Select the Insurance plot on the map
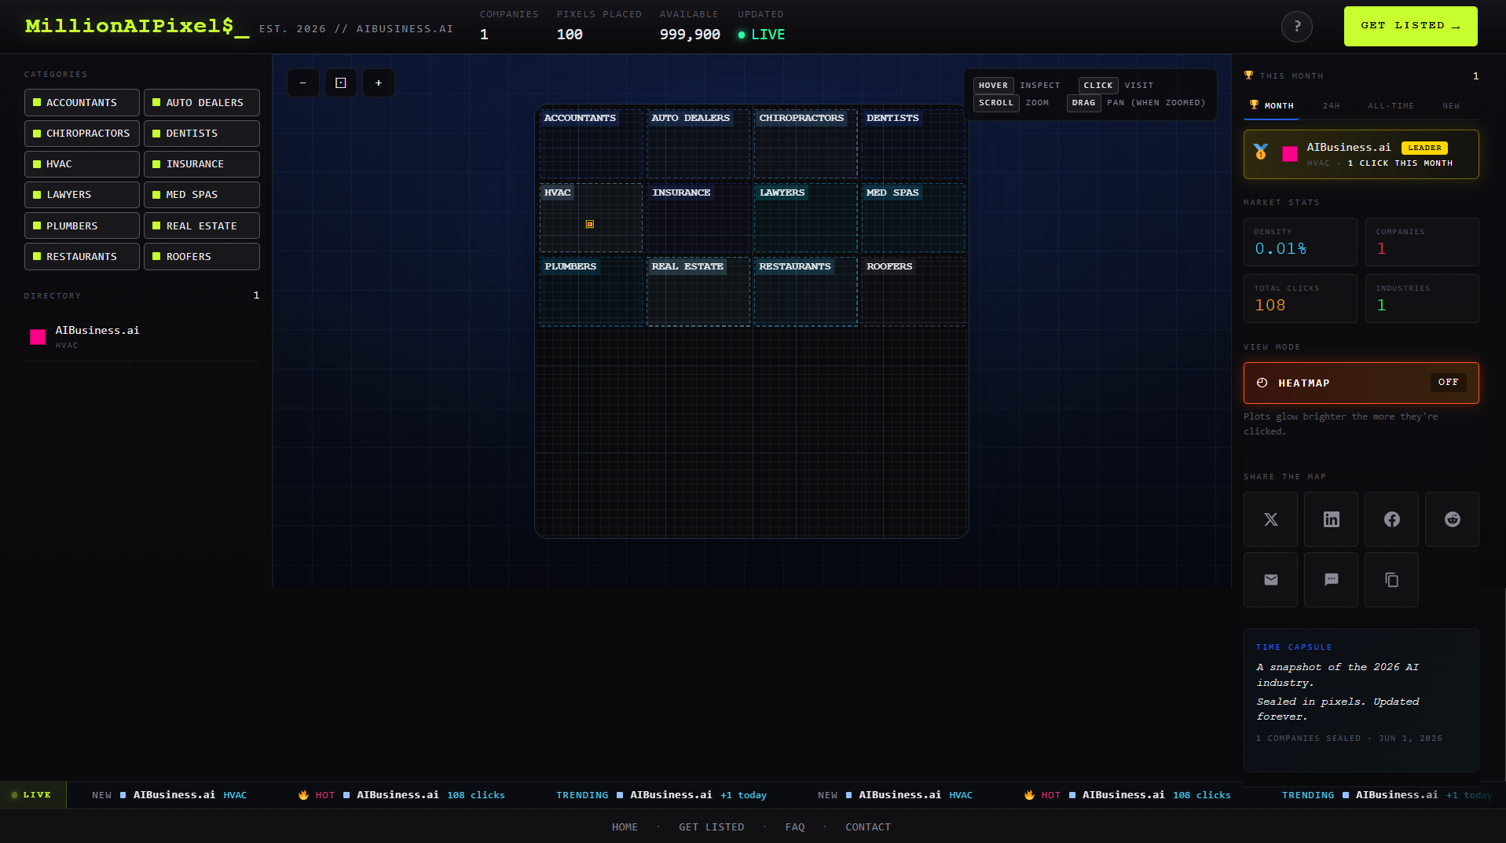 pos(698,218)
